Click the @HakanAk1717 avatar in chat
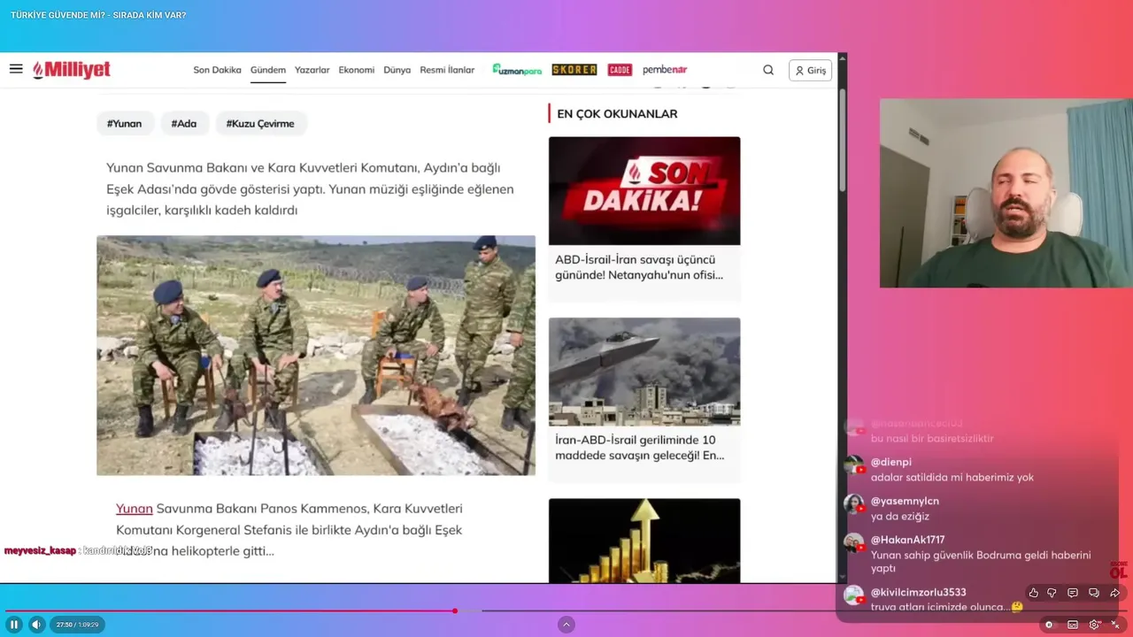Image resolution: width=1133 pixels, height=637 pixels. 854,543
